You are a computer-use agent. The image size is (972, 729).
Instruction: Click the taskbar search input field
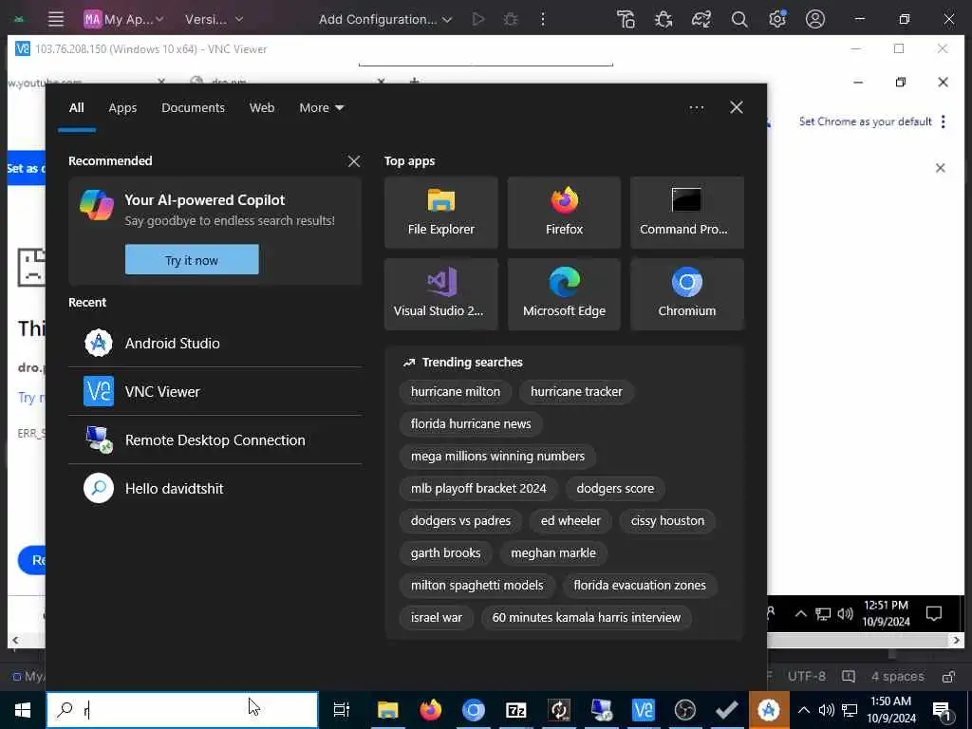(x=182, y=710)
